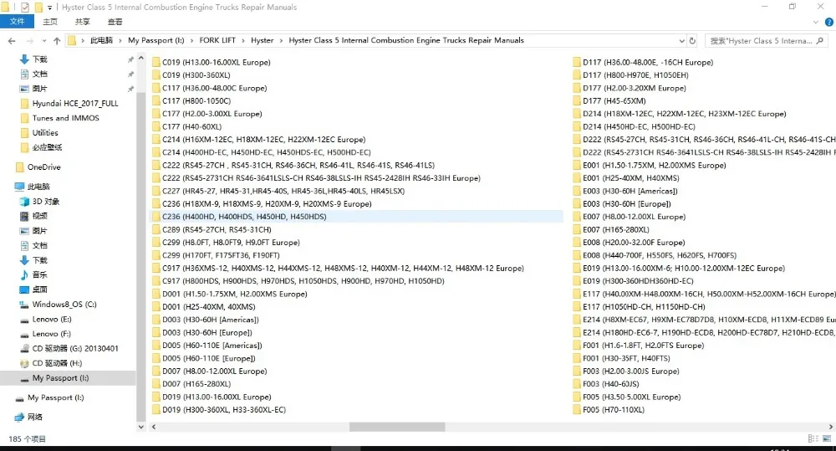Select folder icon of D001 (H25-40XM, 40XMS)

pyautogui.click(x=155, y=306)
